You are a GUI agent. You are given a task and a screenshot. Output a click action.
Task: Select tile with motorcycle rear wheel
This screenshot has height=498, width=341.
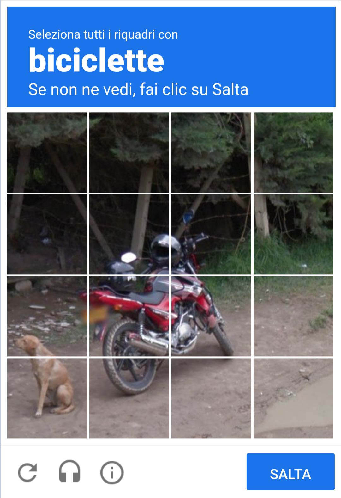coord(129,398)
